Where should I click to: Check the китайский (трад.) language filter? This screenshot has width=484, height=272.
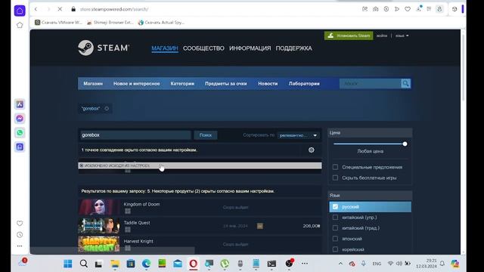pyautogui.click(x=335, y=228)
